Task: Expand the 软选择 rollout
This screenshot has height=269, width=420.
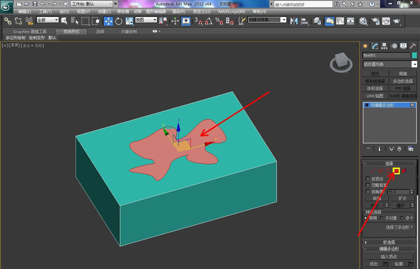Action: point(390,242)
